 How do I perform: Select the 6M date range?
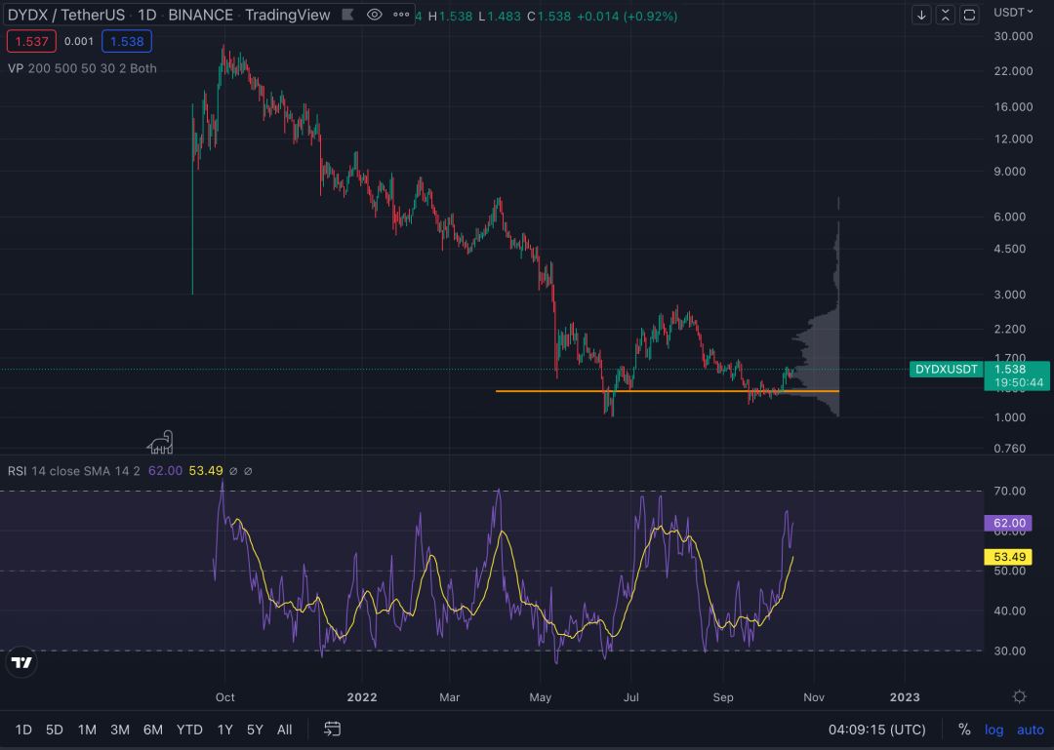click(152, 730)
